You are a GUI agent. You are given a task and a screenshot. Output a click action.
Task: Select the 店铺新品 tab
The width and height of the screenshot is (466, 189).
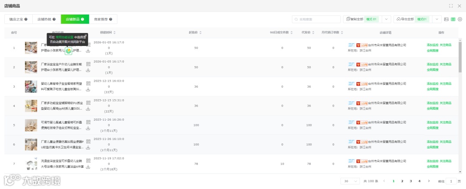75,19
